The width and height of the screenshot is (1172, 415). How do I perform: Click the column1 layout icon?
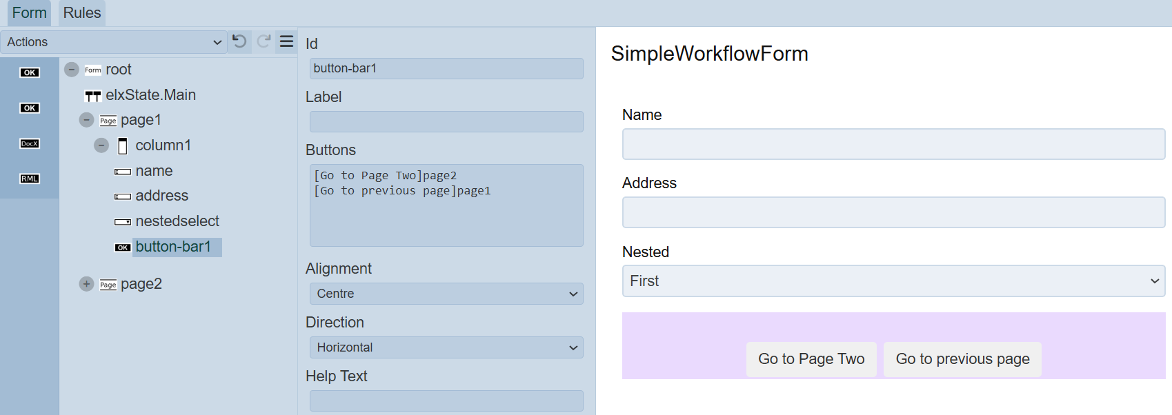(123, 146)
